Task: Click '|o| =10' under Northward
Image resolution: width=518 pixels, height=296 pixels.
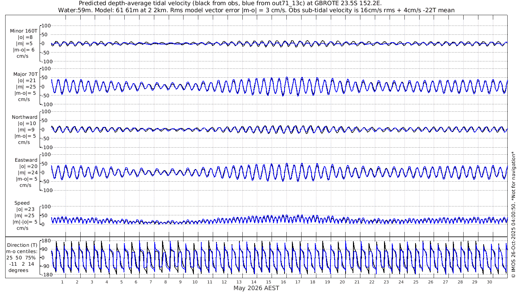Action: coord(27,124)
